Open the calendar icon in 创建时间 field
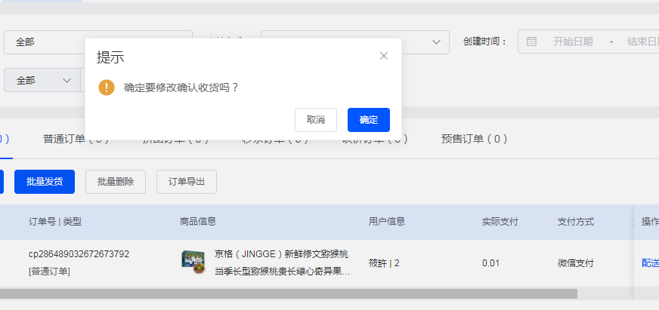The width and height of the screenshot is (659, 310). 531,41
